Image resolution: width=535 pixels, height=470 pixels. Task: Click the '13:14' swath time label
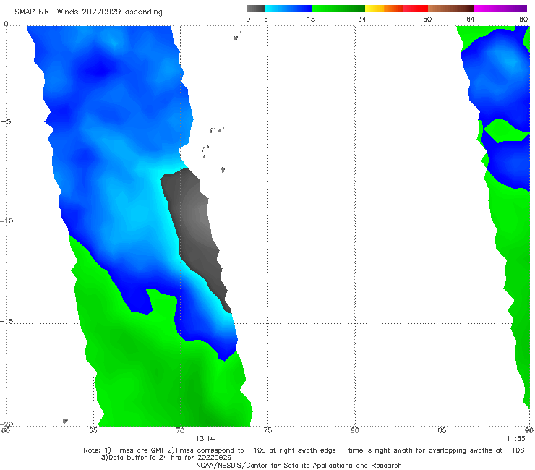[x=205, y=439]
